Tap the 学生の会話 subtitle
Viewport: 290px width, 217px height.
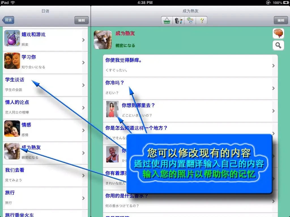14,90
